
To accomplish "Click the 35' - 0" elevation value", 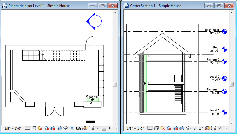I will click(x=215, y=33).
